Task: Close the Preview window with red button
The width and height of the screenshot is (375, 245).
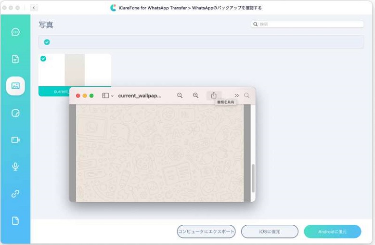Action: click(78, 96)
